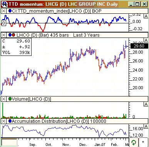The width and height of the screenshot is (149, 147).
Task: Click the '435 bars' text
Action: click(59, 35)
